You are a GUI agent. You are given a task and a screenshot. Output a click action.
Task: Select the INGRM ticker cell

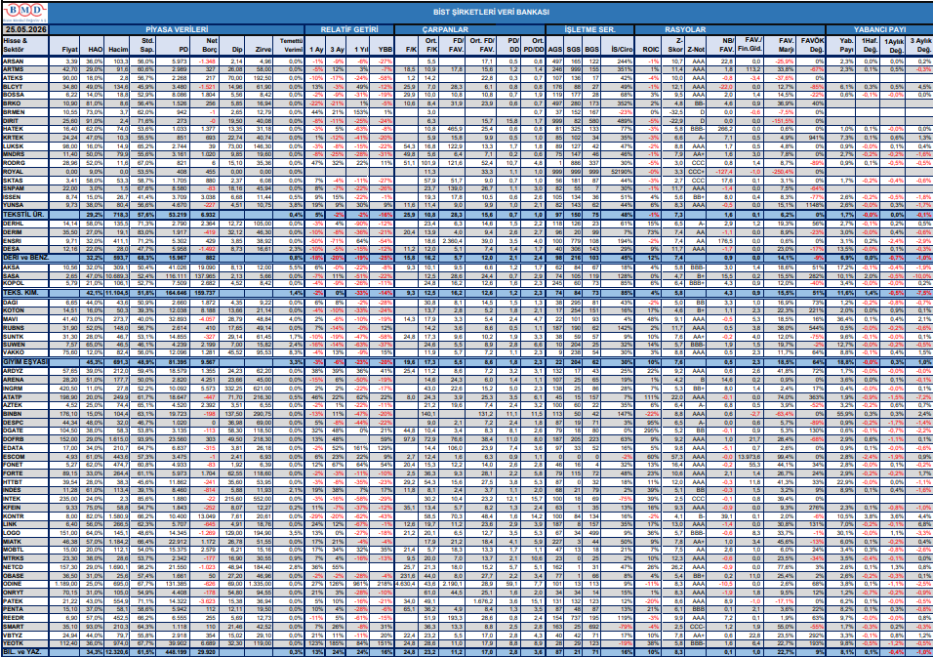pos(25,388)
